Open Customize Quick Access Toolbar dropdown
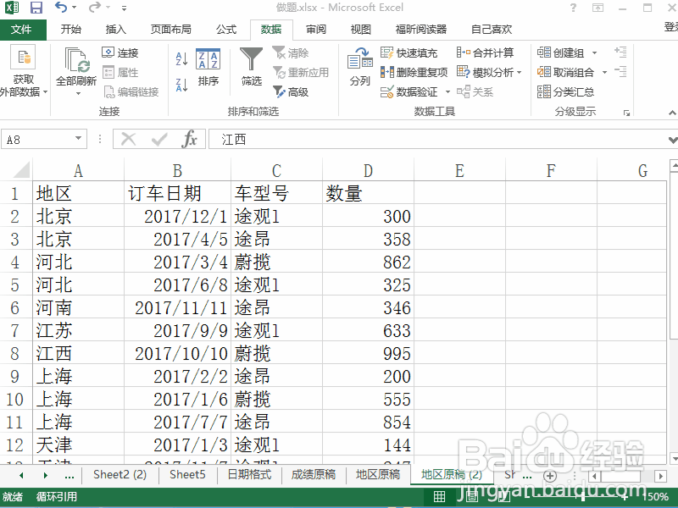The height and width of the screenshot is (508, 678). coord(124,8)
